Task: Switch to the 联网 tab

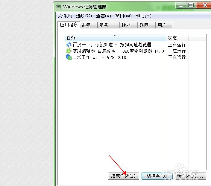Action: pos(147,25)
